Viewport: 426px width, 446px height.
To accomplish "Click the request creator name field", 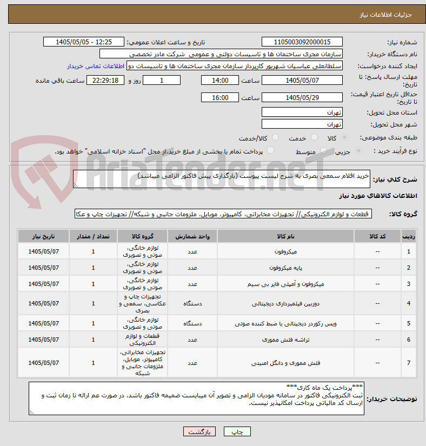I will click(x=234, y=66).
